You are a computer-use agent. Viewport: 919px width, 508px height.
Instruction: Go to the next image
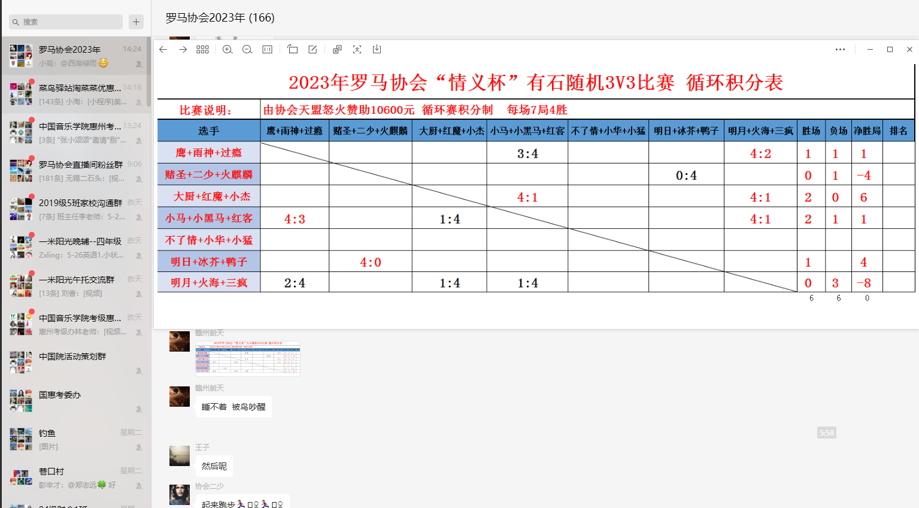pyautogui.click(x=183, y=49)
